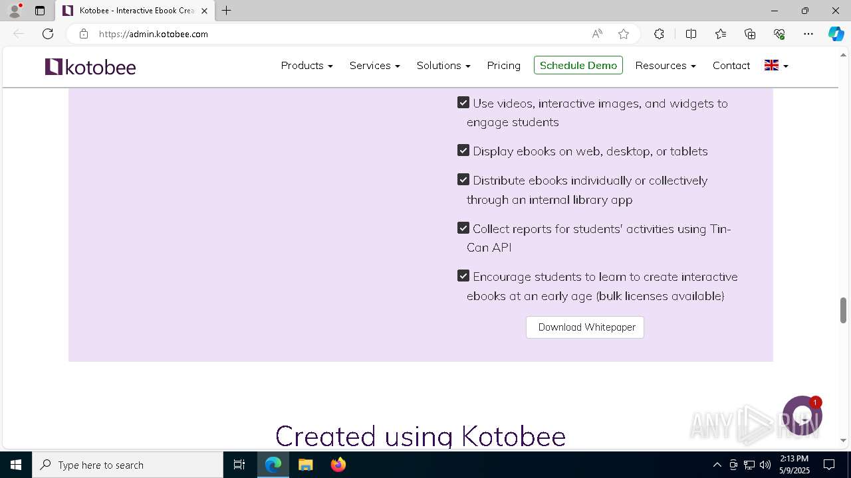
Task: Open Microsoft Edge from taskbar
Action: coord(273,465)
